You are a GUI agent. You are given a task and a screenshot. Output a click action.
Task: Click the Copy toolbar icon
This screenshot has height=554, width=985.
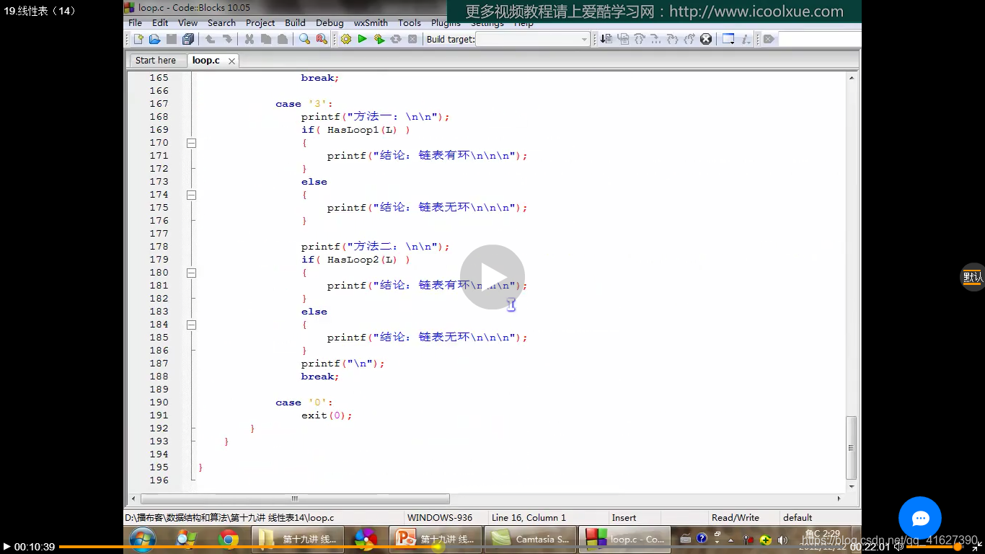pos(265,39)
